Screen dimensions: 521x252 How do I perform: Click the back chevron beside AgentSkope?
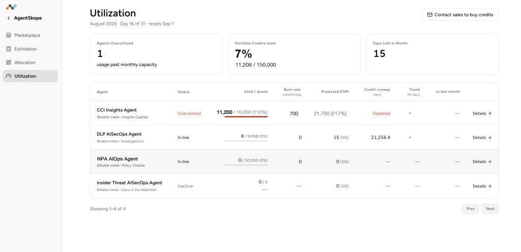9,18
